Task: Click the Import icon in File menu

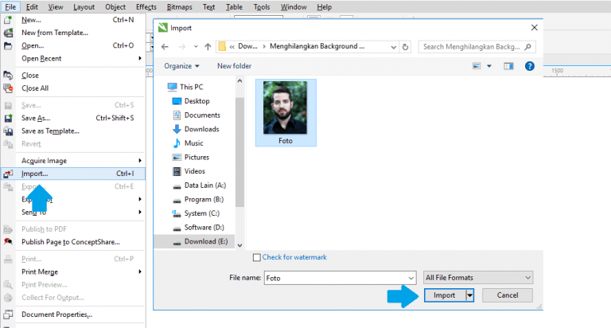Action: coord(8,174)
